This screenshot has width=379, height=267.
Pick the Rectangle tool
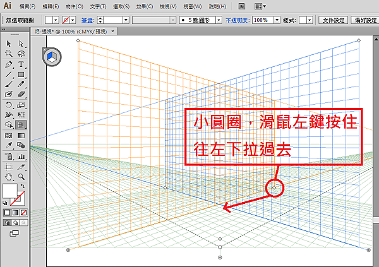tap(21, 74)
